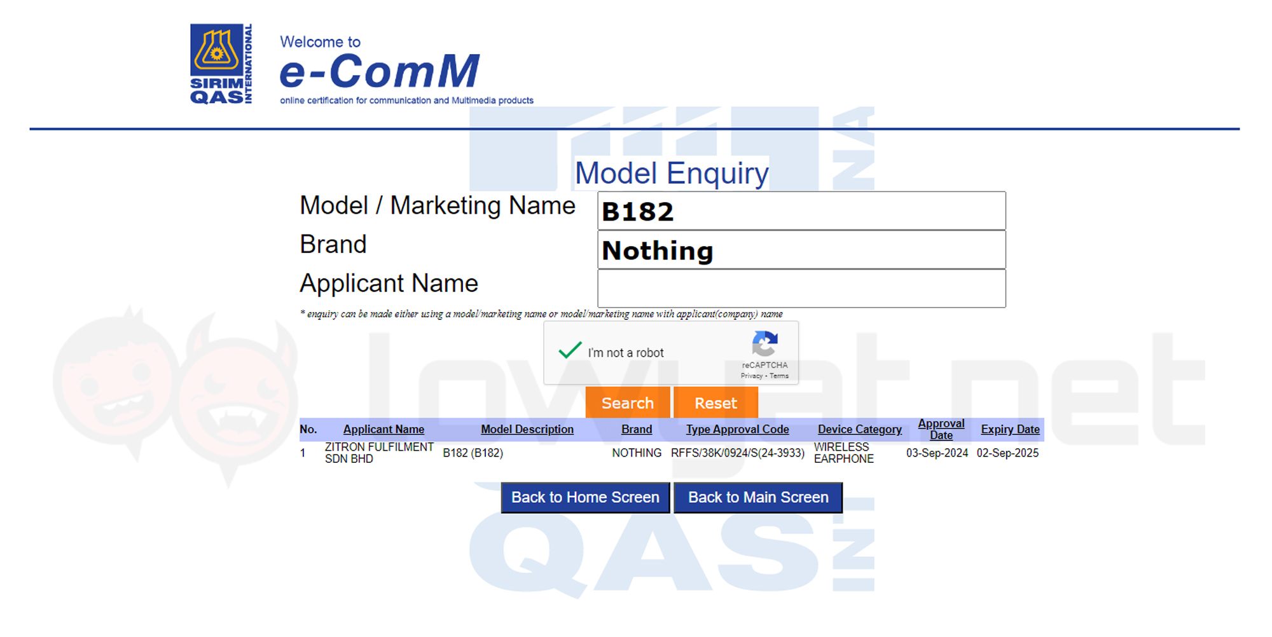This screenshot has height=637, width=1272.
Task: Sort by Applicant Name column header
Action: coord(384,429)
